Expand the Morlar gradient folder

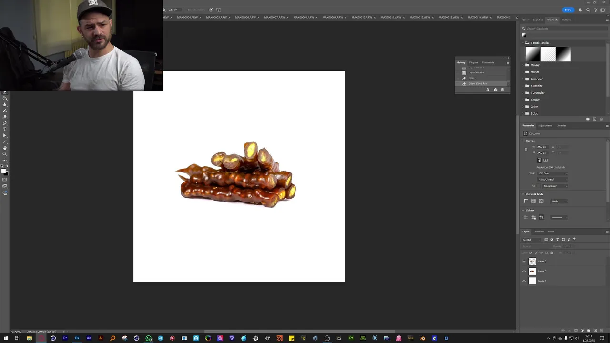pyautogui.click(x=523, y=72)
